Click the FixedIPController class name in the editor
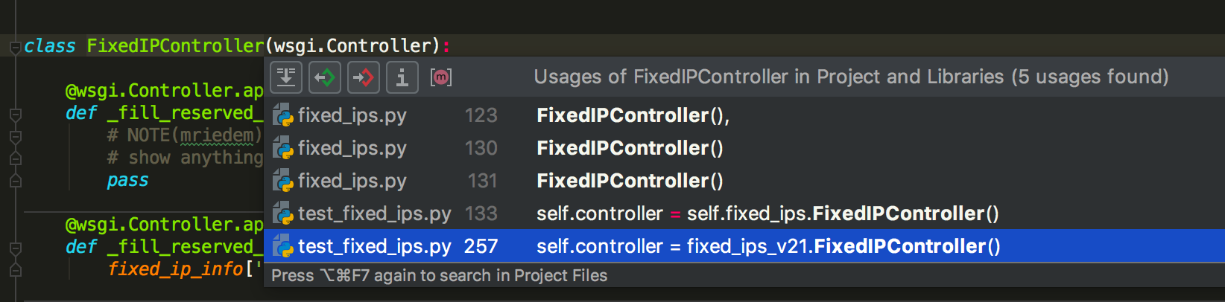Image resolution: width=1225 pixels, height=302 pixels. click(x=175, y=46)
